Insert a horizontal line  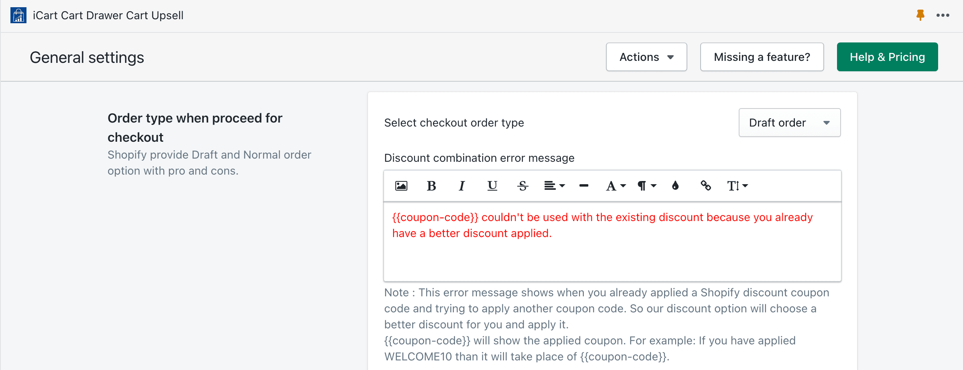click(584, 186)
